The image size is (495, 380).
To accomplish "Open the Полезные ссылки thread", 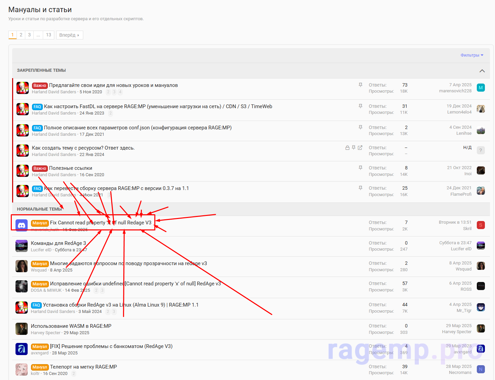I will point(70,168).
